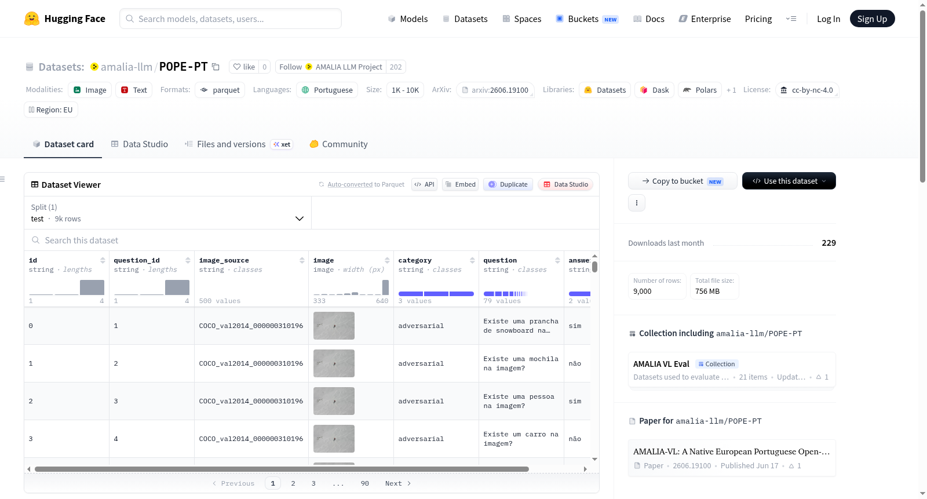The image size is (927, 499).
Task: Sort the image column
Action: 387,260
